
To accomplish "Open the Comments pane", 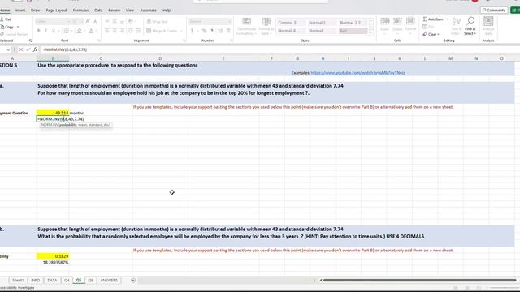I will pyautogui.click(x=494, y=11).
